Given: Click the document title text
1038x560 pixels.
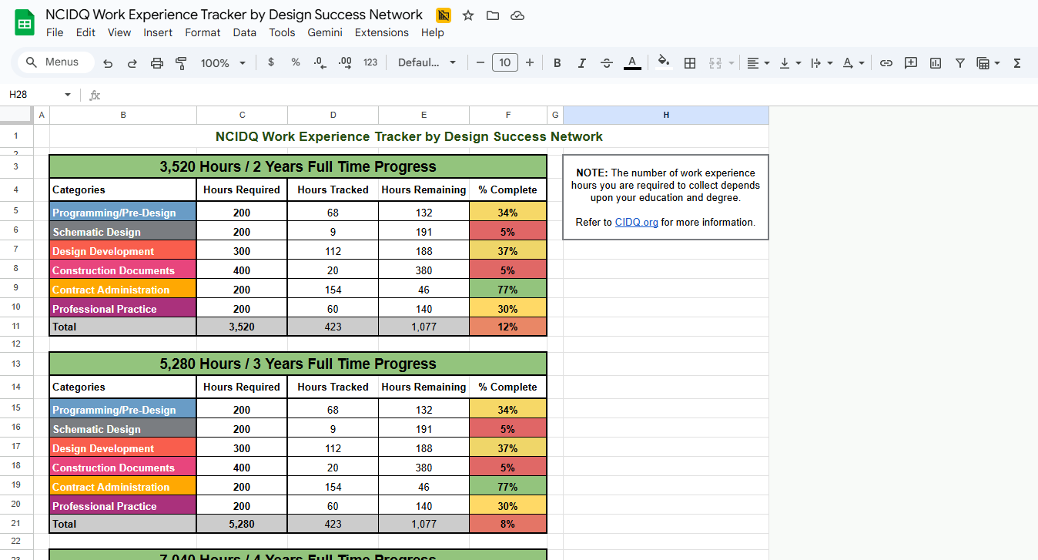Looking at the screenshot, I should (234, 15).
